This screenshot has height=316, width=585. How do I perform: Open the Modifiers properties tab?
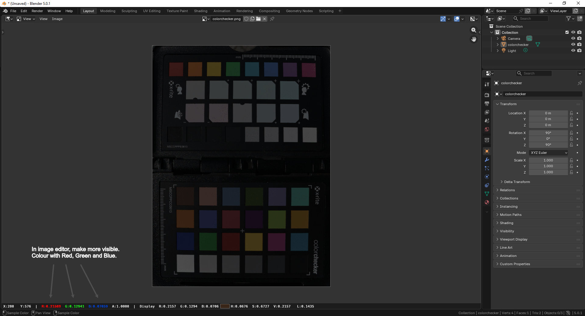(487, 160)
